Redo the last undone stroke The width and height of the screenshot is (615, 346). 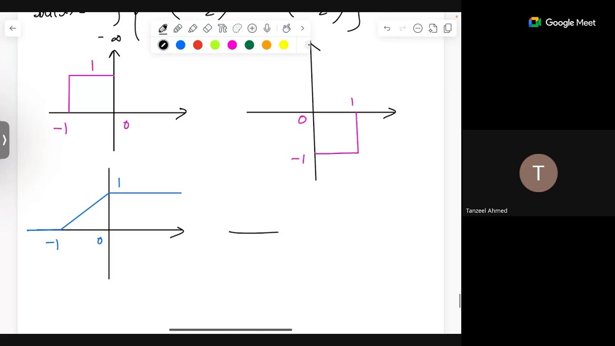tap(403, 28)
